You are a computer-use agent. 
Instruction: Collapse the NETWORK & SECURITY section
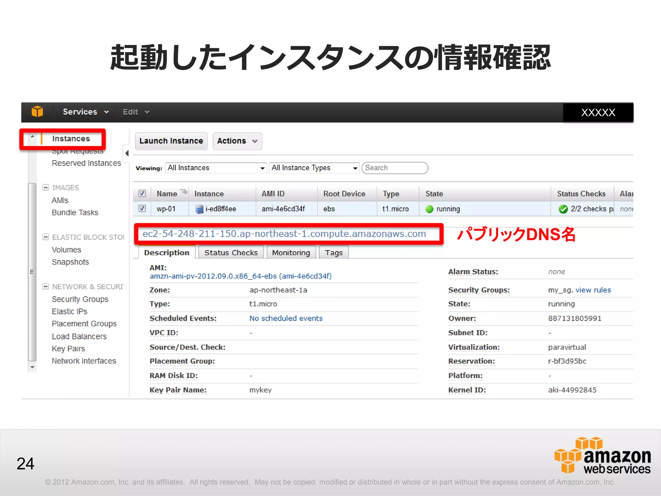tap(46, 286)
